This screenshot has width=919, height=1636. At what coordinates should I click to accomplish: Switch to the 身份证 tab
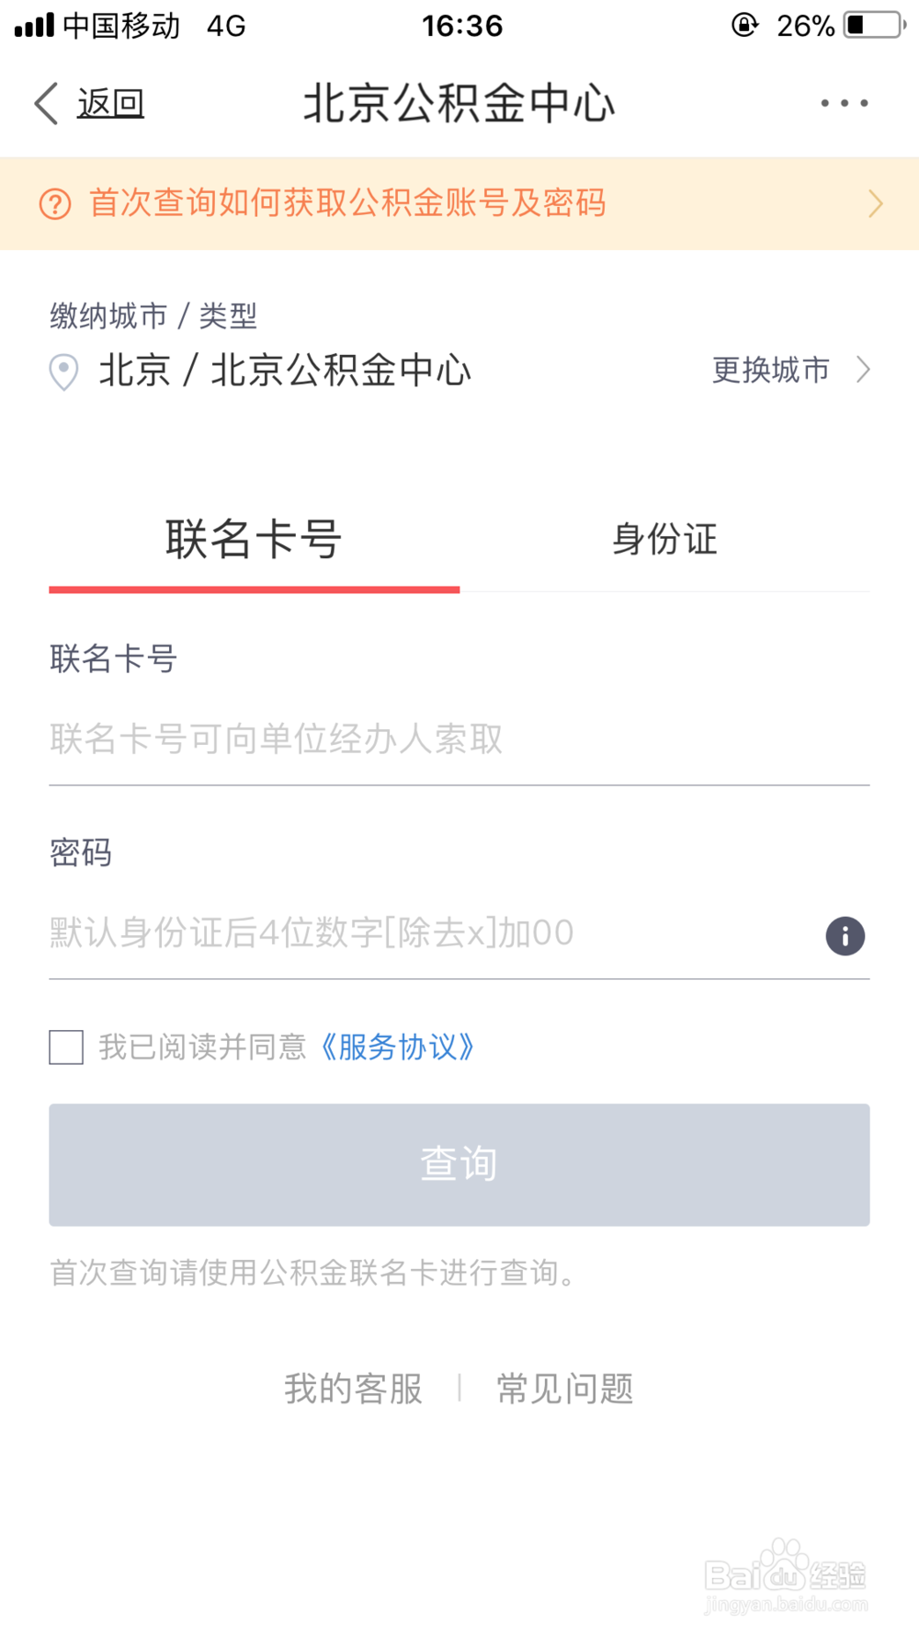pyautogui.click(x=664, y=539)
